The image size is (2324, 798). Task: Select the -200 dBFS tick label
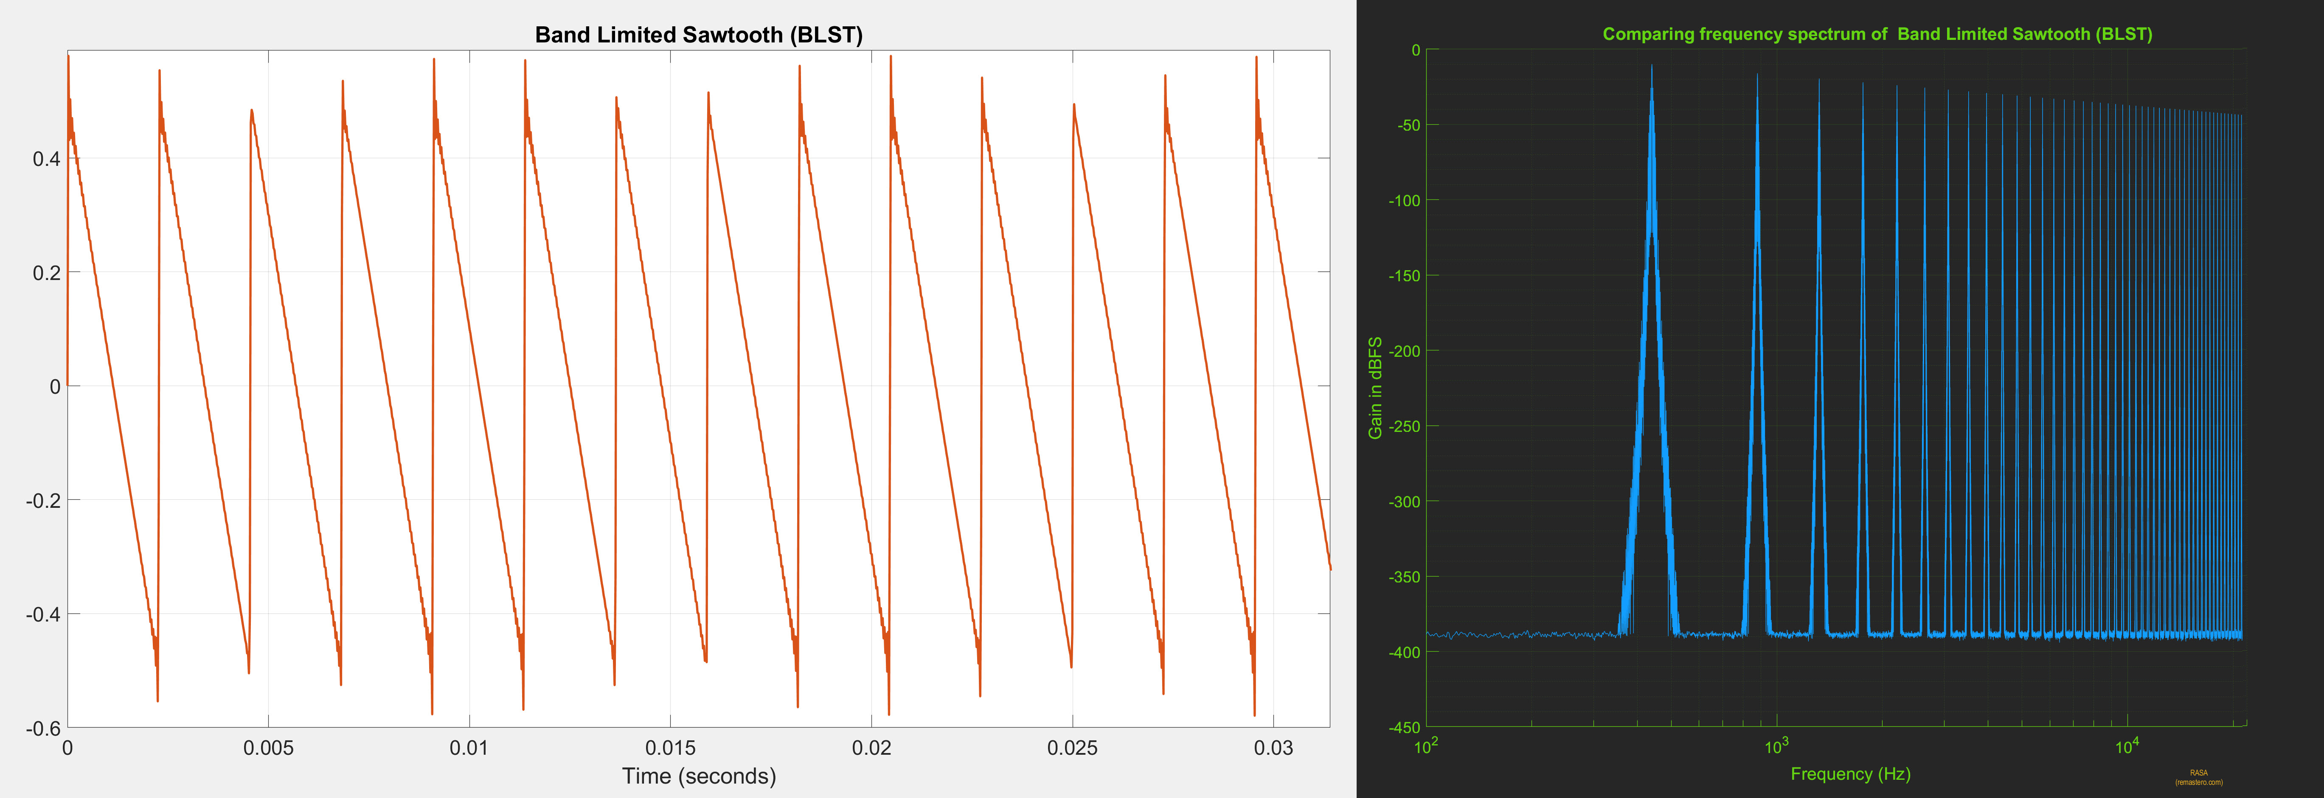coord(1405,351)
